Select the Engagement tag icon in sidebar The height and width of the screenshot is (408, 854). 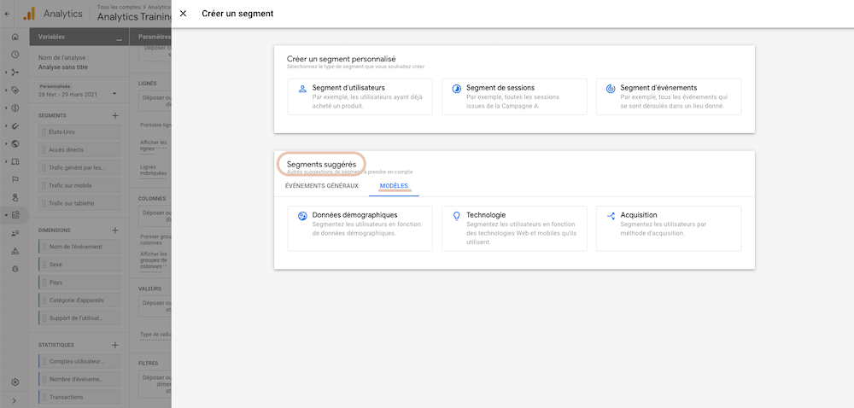15,90
